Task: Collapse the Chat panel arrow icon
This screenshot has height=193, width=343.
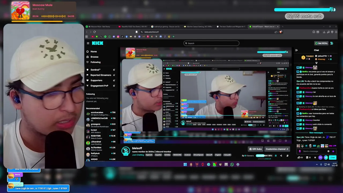Action: [x=296, y=50]
